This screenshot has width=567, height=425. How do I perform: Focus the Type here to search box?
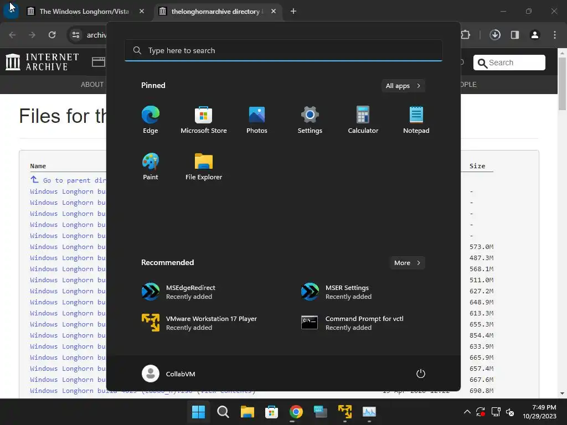coord(283,50)
